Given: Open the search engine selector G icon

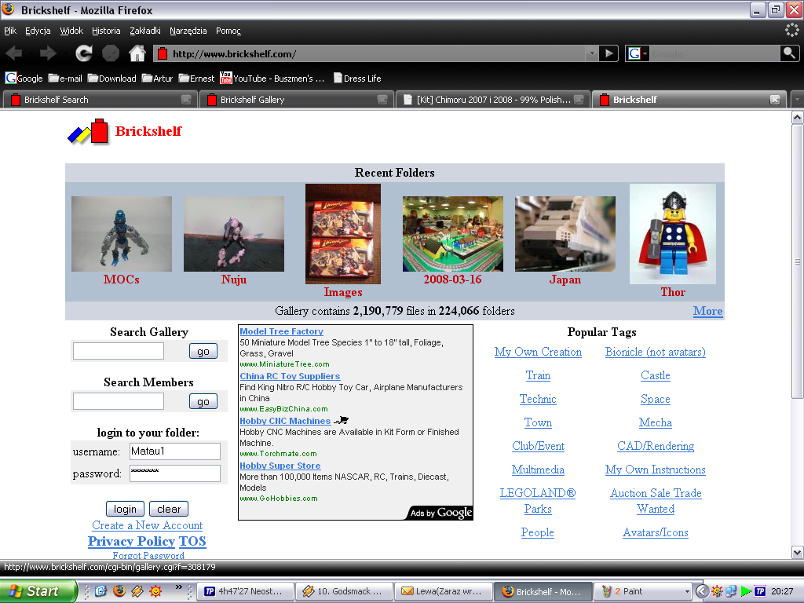Looking at the screenshot, I should tap(638, 53).
